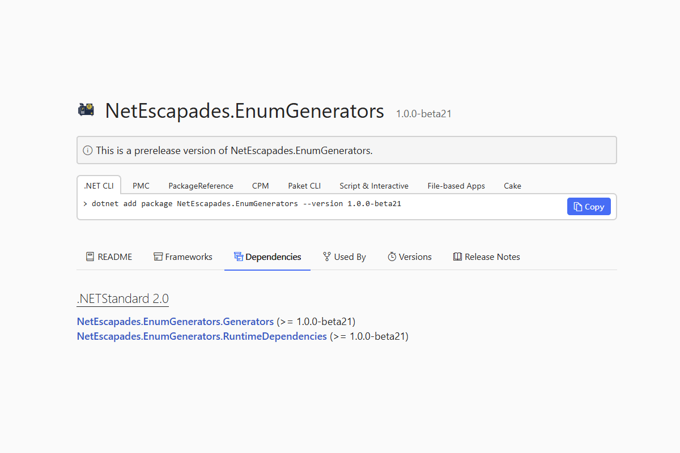The height and width of the screenshot is (453, 680).
Task: Open NetEscapades.EnumGenerators.Generators dependency link
Action: (175, 322)
